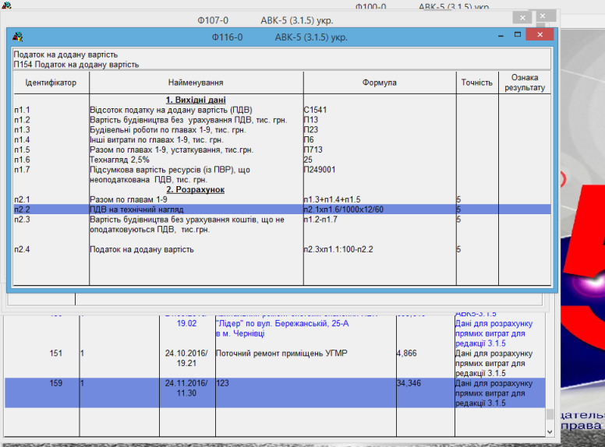The image size is (605, 447).
Task: Click the АВК-5 icon in the top-left corner
Action: [x=6, y=6]
